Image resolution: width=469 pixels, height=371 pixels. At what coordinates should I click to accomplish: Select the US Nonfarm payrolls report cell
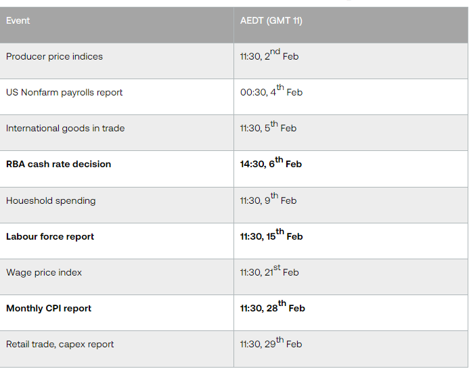click(64, 93)
